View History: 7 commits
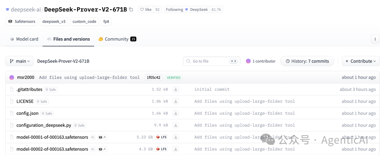Viewport: 380px width, 155px height. click(307, 61)
